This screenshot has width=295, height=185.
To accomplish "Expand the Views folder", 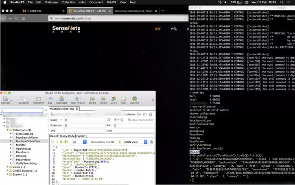I will (8, 167).
